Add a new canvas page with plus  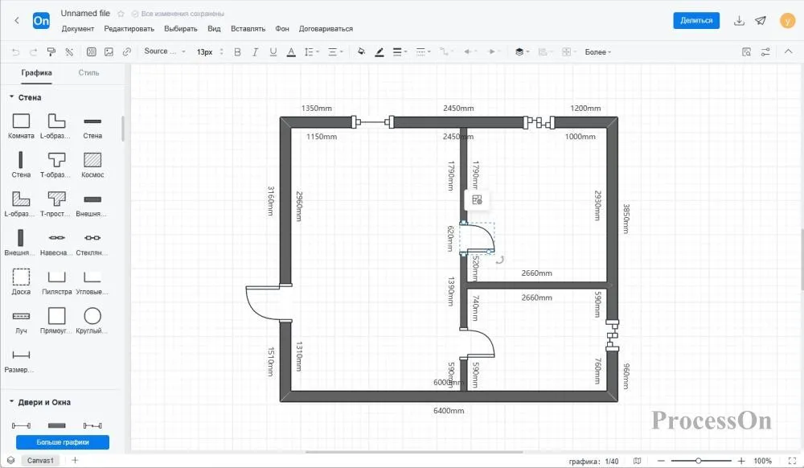(75, 460)
